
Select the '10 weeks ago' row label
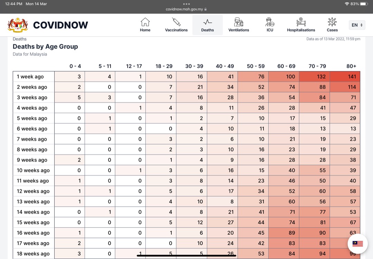coord(33,170)
